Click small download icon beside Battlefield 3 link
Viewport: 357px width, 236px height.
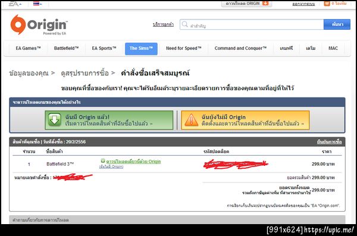(103, 161)
